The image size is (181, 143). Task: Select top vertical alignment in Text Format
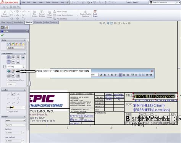8,62
